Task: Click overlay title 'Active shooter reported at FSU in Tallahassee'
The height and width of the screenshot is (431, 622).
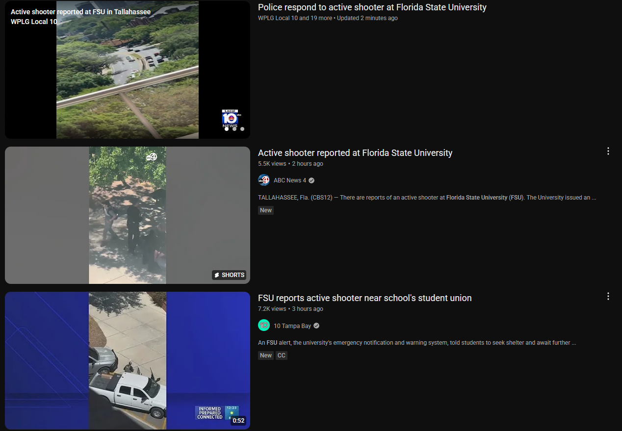Action: pyautogui.click(x=80, y=12)
